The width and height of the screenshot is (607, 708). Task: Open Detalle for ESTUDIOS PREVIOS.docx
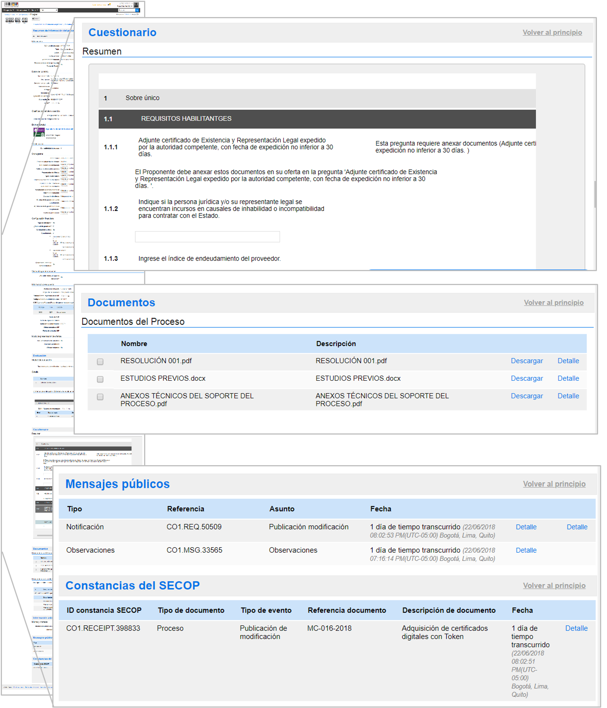point(568,378)
